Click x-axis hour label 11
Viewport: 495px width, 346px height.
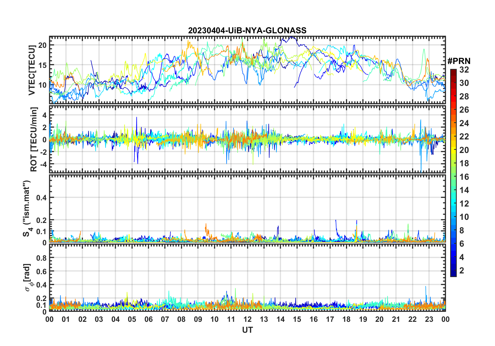[x=231, y=319]
